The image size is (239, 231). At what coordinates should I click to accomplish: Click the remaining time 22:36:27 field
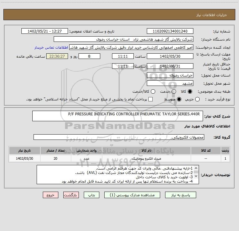point(57,56)
